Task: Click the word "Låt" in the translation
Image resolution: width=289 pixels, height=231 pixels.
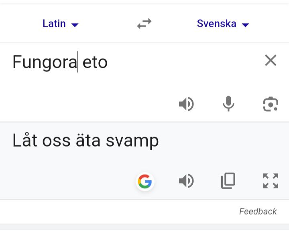Action: click(24, 140)
